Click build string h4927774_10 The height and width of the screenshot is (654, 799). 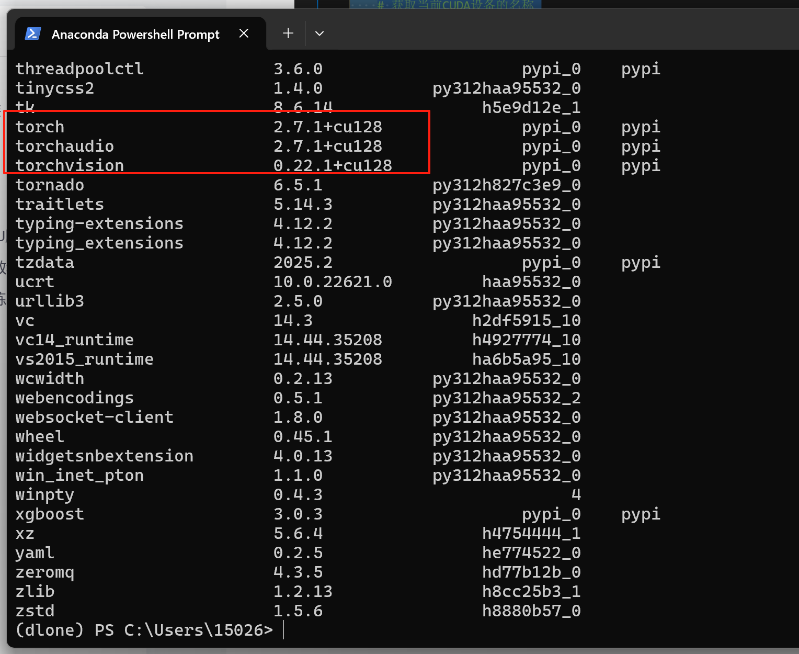point(527,340)
